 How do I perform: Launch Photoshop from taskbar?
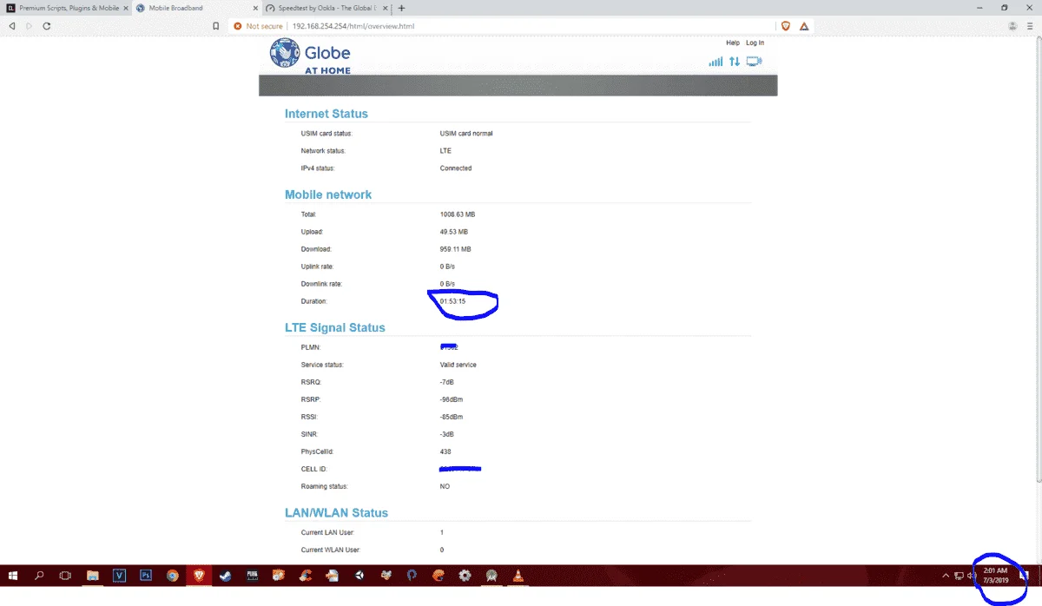click(x=146, y=575)
